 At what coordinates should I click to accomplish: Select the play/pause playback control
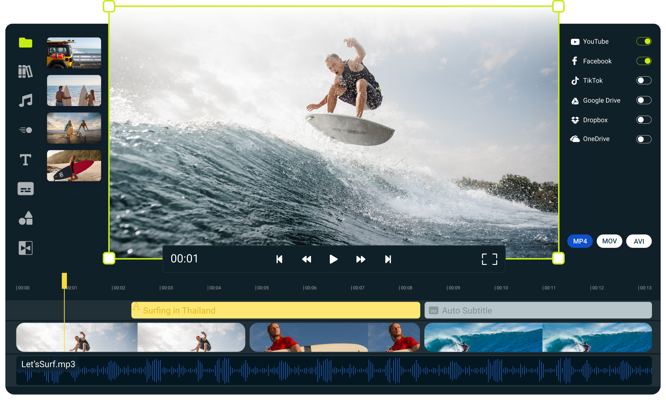point(333,259)
